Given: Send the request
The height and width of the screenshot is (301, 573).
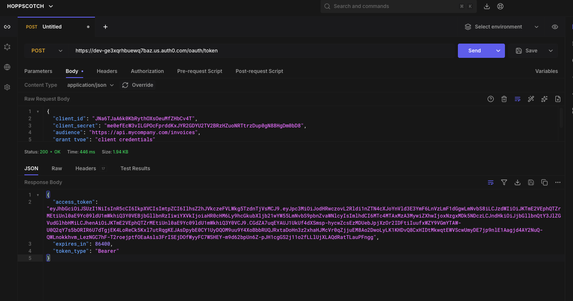Looking at the screenshot, I should pyautogui.click(x=475, y=51).
